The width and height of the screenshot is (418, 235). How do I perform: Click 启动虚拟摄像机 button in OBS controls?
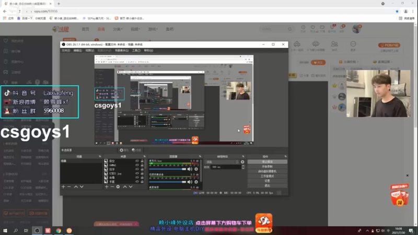tap(267, 171)
